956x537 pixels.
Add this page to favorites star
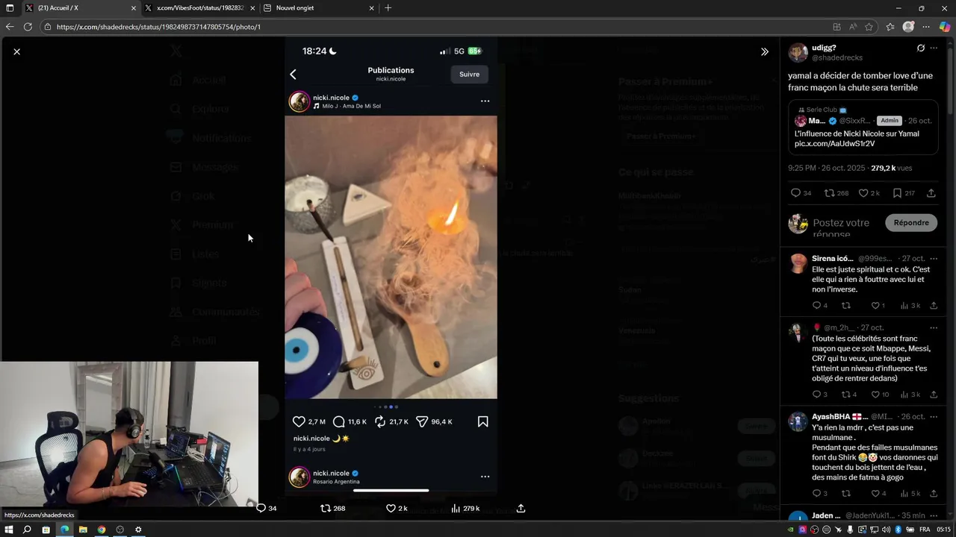pos(869,27)
